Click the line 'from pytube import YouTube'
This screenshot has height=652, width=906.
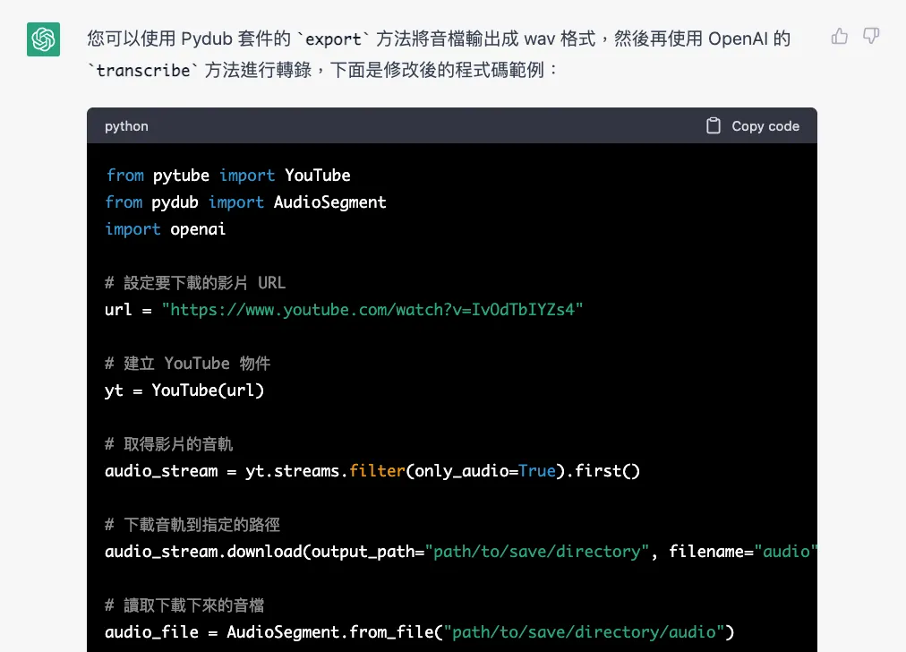point(228,176)
